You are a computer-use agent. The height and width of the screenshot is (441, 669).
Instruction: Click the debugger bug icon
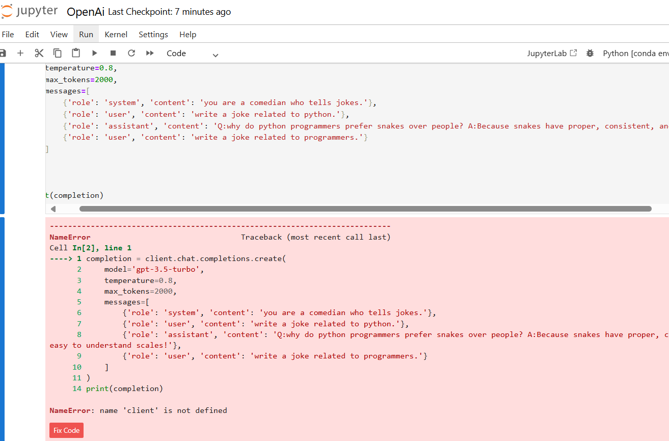pyautogui.click(x=590, y=53)
